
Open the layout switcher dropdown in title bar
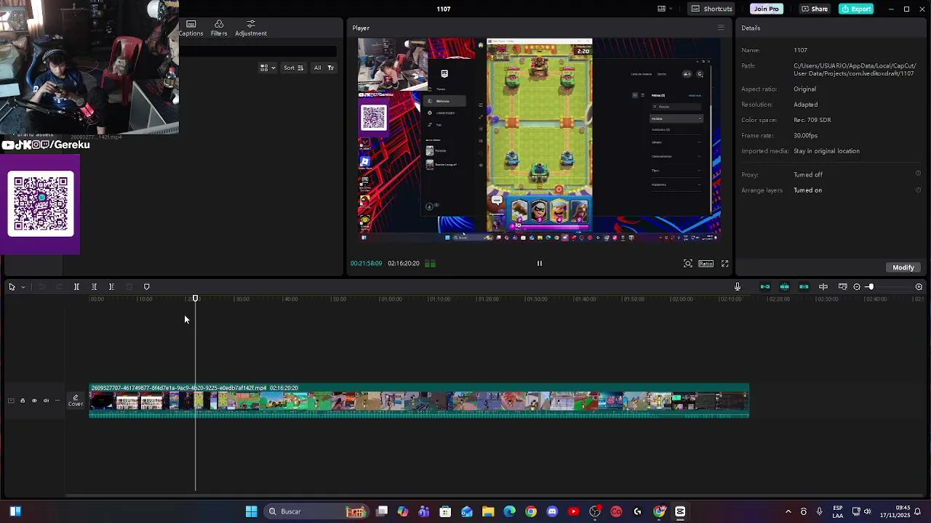(x=664, y=9)
